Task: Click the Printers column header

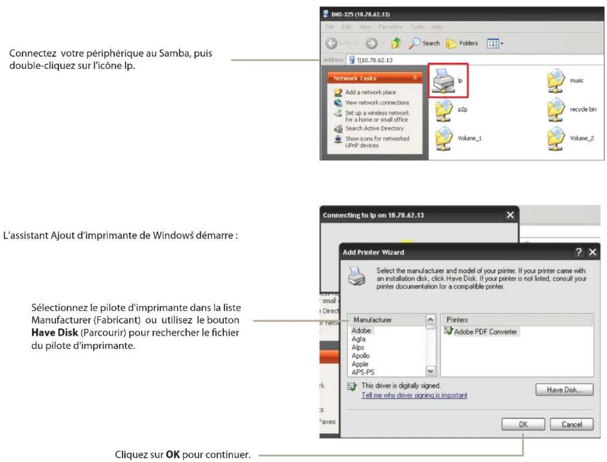Action: (517, 320)
